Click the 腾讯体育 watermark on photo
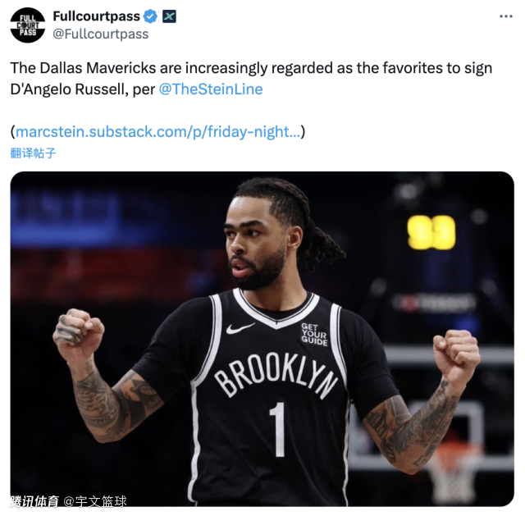This screenshot has height=516, width=525. click(34, 501)
